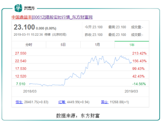Open the 红筹 index link
The width and height of the screenshot is (162, 124).
[62, 102]
